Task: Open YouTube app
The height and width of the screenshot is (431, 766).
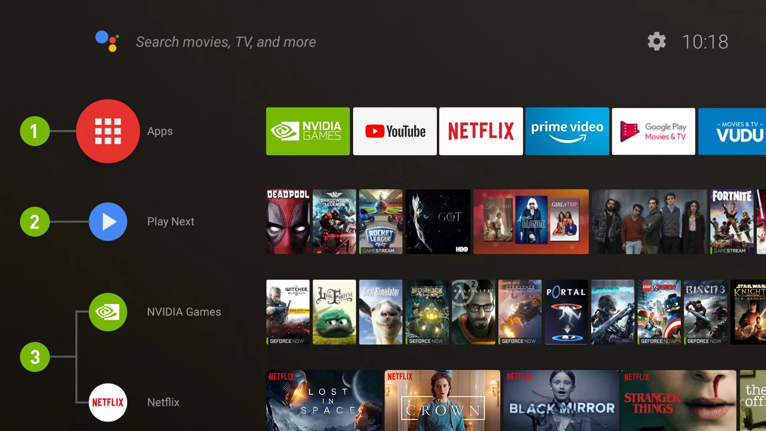Action: (394, 131)
